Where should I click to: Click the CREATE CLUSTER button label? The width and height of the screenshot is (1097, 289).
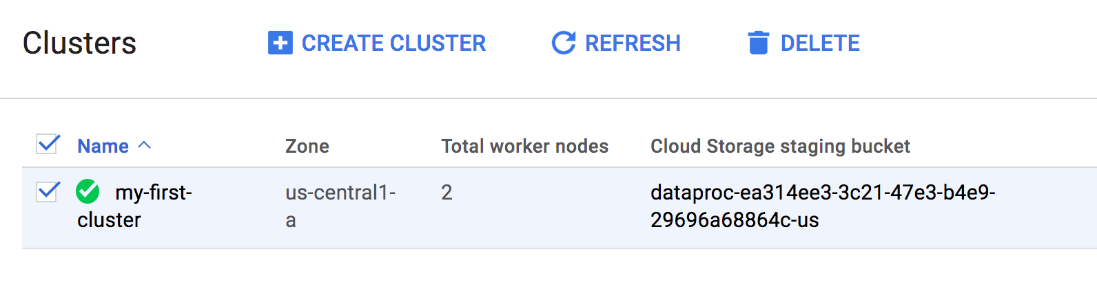pyautogui.click(x=393, y=43)
